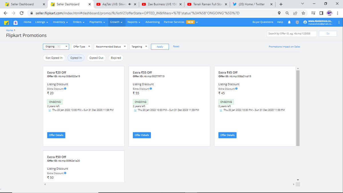Image resolution: width=343 pixels, height=193 pixels.
Task: Open the Chrome three-dot menu
Action: (338, 13)
